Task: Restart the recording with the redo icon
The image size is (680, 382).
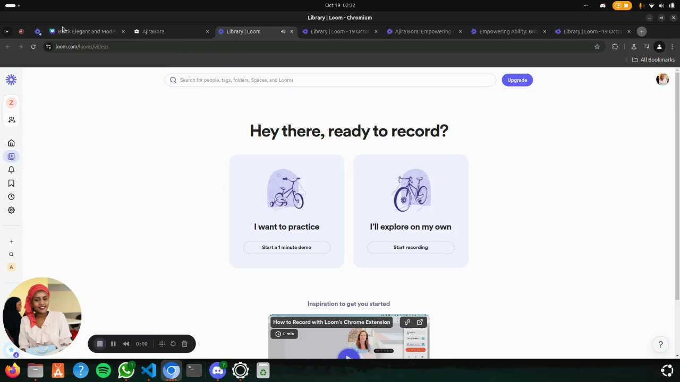Action: click(173, 344)
